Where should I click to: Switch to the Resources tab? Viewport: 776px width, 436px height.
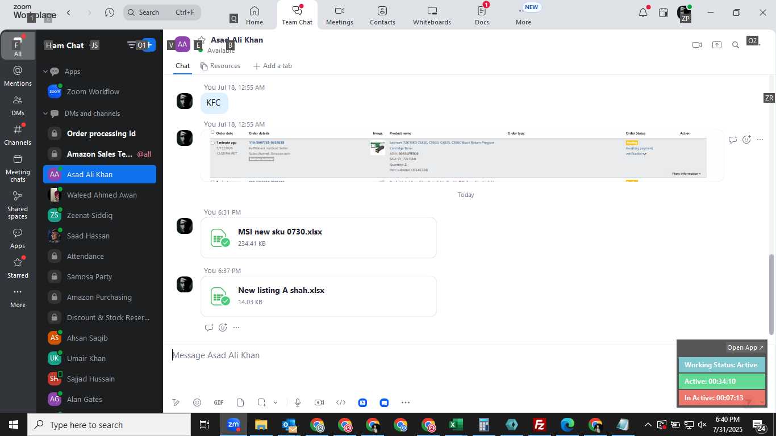pyautogui.click(x=220, y=66)
